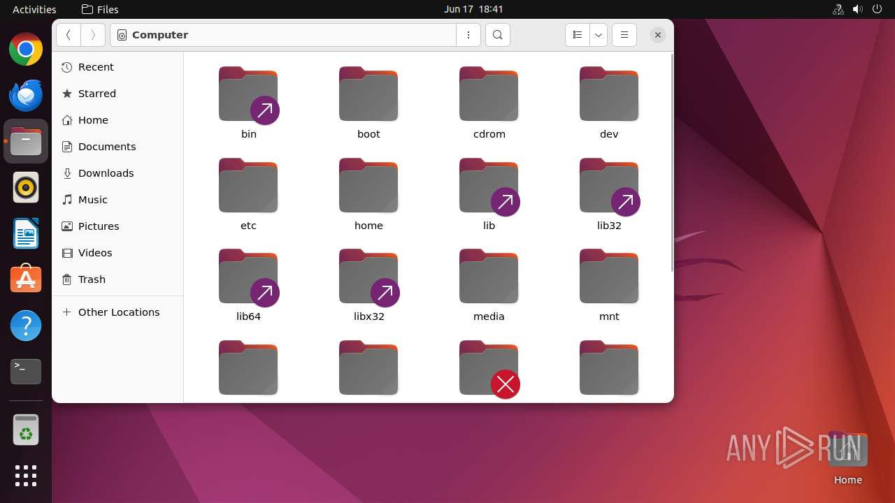Open Documents in the sidebar
The width and height of the screenshot is (895, 503).
pyautogui.click(x=117, y=147)
